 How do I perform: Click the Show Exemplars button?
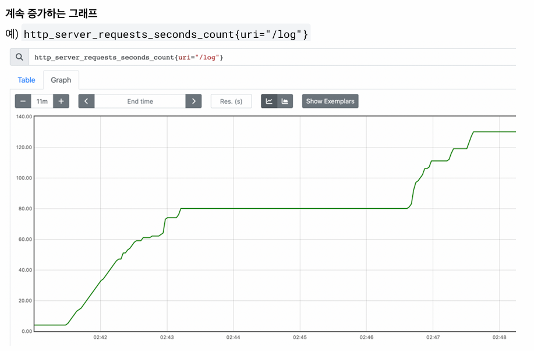tap(330, 101)
